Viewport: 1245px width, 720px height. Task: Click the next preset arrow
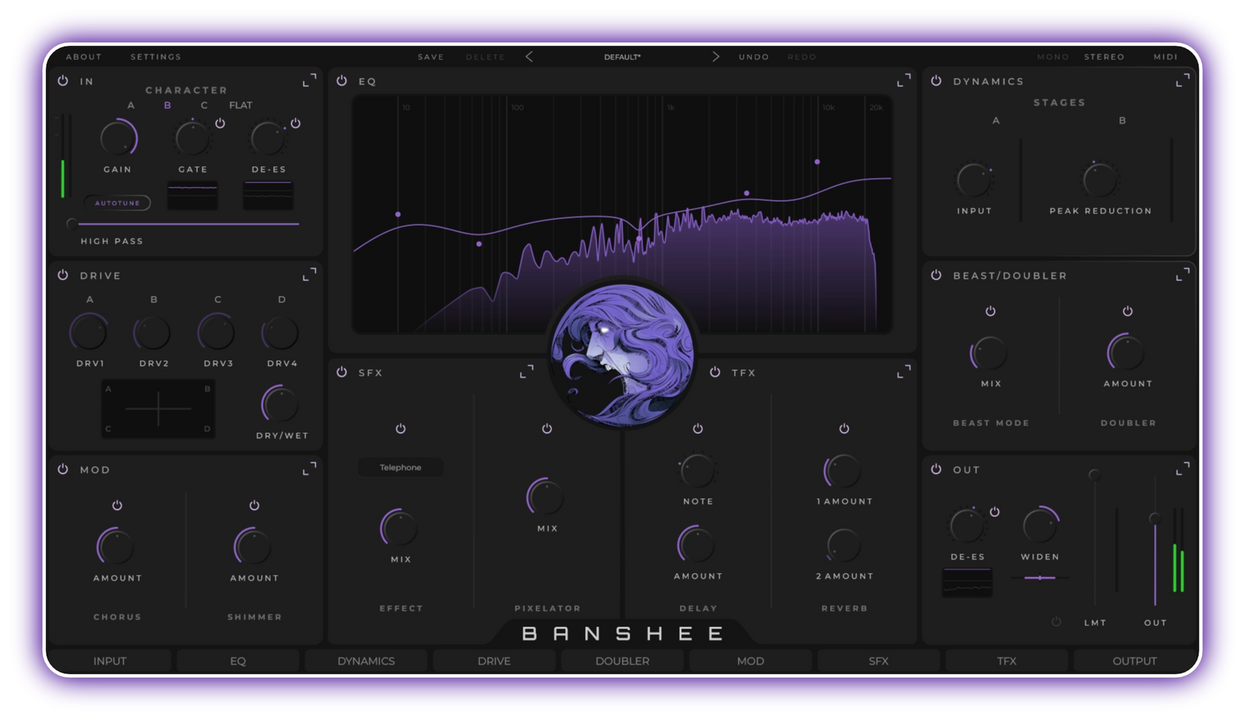pyautogui.click(x=716, y=56)
